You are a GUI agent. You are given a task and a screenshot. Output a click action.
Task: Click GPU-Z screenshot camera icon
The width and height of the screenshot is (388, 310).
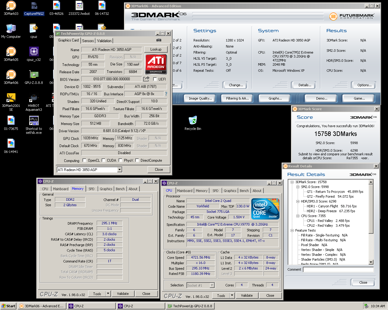coord(159,40)
